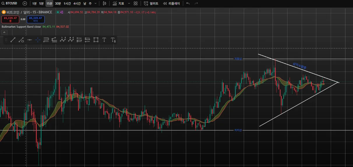Click the red band value 84,537.02
The image size is (353, 167).
[63, 26]
